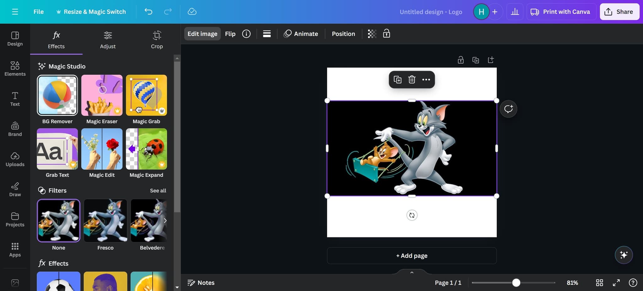Screen dimensions: 643x291
Task: Delete the selected image using the trash icon
Action: click(x=412, y=79)
